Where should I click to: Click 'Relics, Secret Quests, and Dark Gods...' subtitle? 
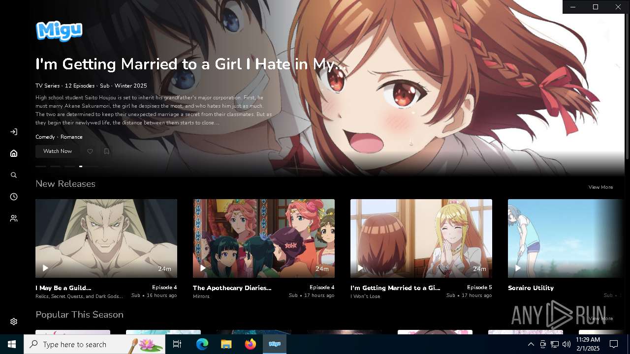(79, 296)
